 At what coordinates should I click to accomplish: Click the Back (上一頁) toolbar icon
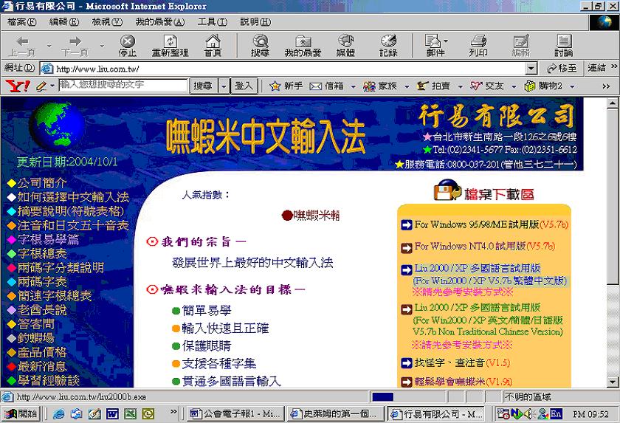point(23,46)
